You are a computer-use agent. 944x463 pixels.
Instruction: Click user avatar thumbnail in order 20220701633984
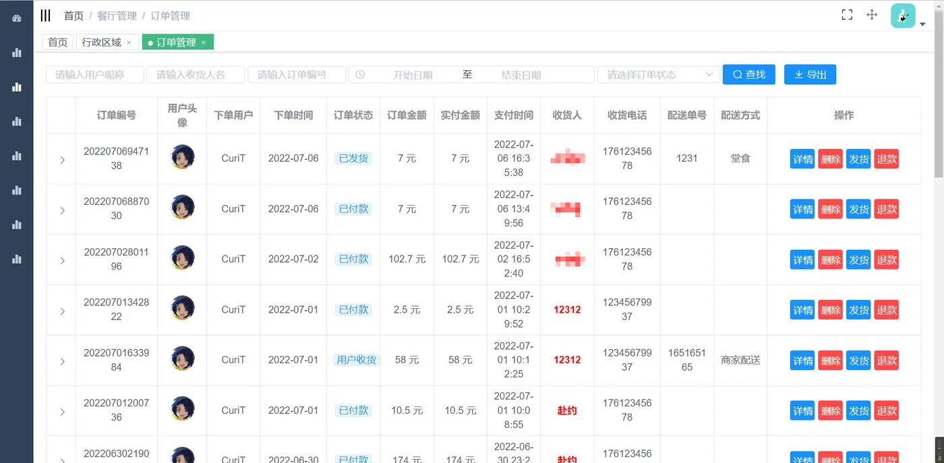click(182, 359)
